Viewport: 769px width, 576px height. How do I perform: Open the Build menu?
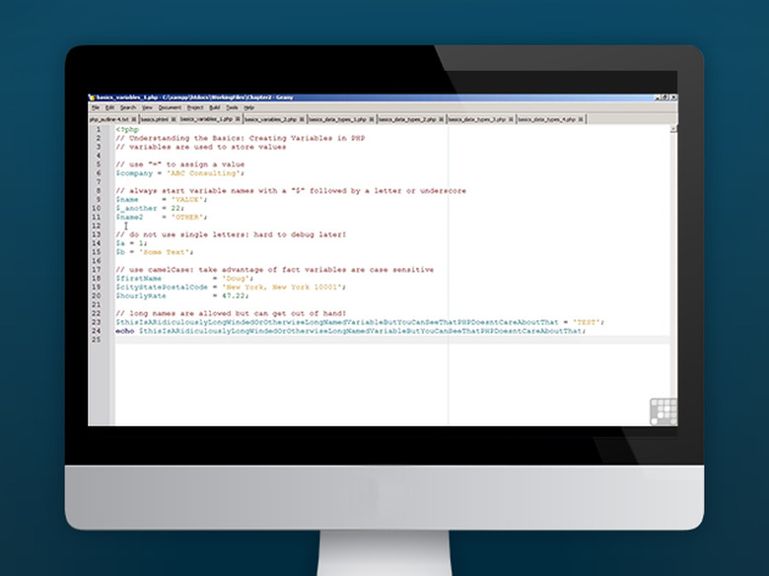[x=215, y=107]
